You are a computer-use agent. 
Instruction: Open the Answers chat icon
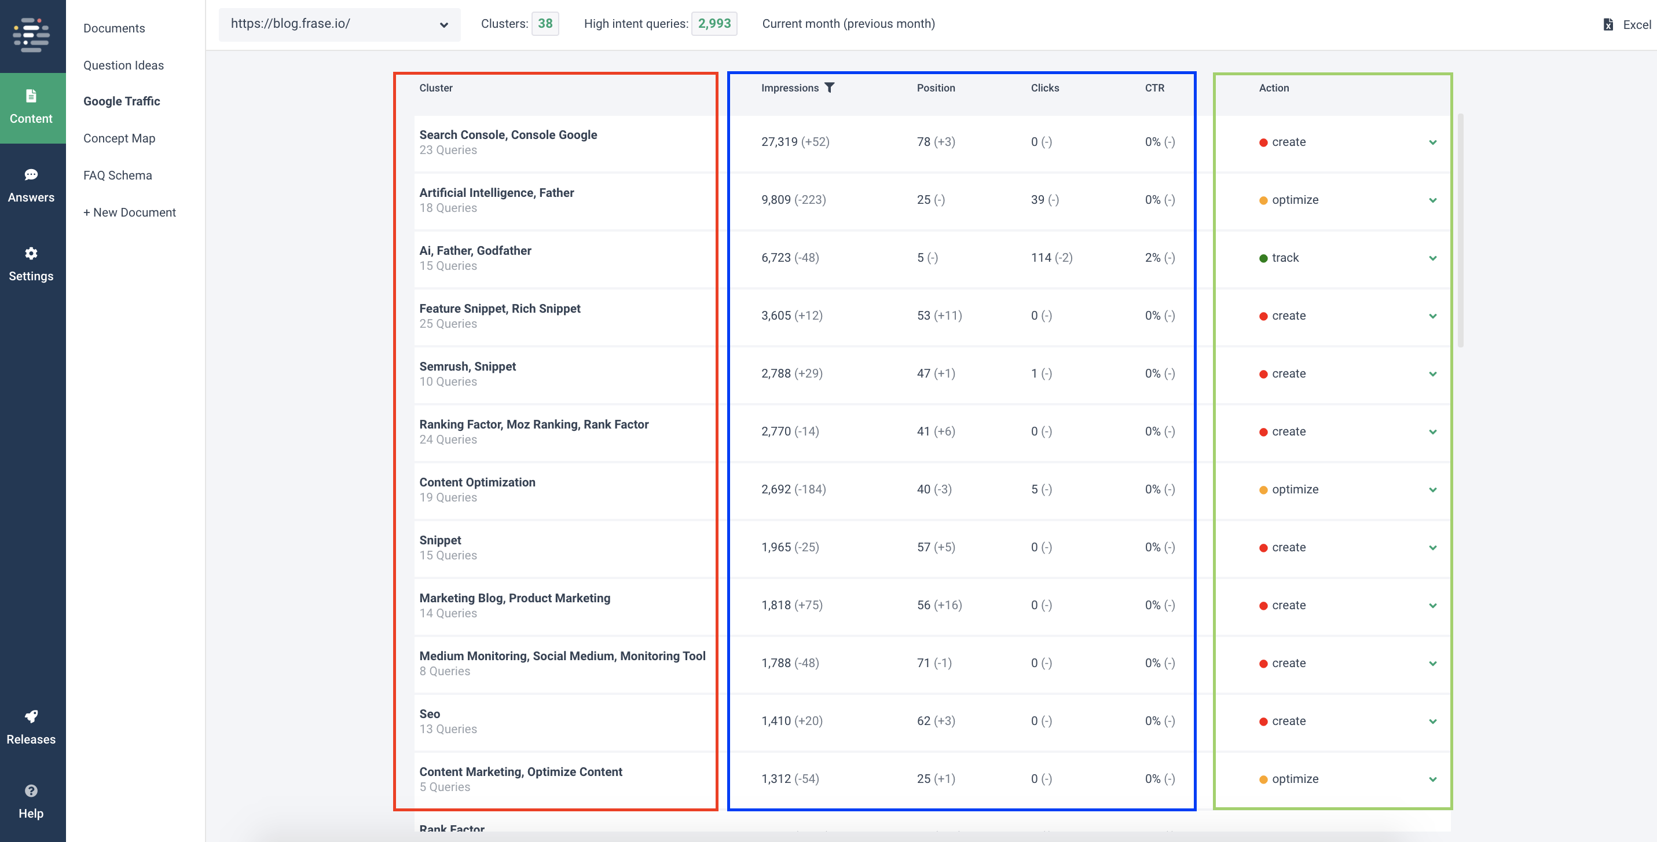click(x=31, y=175)
